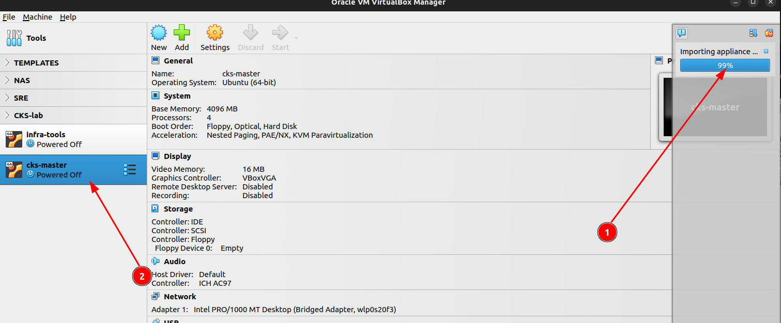Click the Network section header link
Image resolution: width=781 pixels, height=323 pixels.
(x=180, y=297)
